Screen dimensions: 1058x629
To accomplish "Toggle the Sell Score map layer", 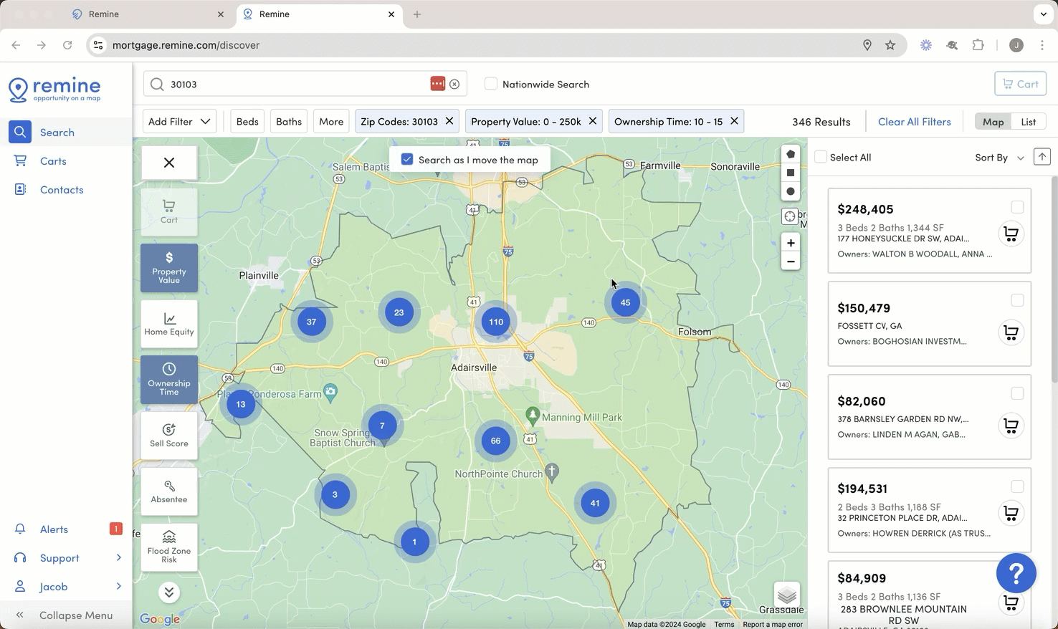I will [169, 435].
